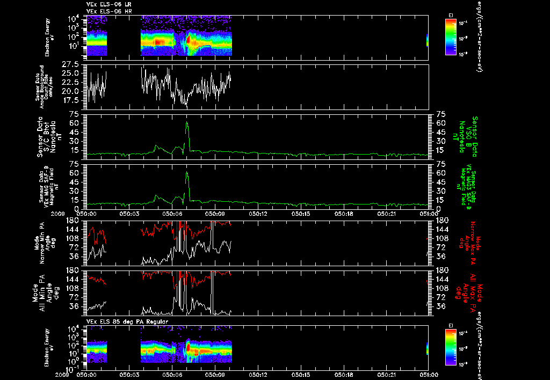The image size is (550, 380).
Task: Click the 10⁻¹ tick on the 85 deg PA energy axis
Action: 72,369
